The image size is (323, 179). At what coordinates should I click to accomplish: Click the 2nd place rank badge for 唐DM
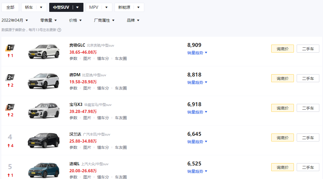point(10,77)
